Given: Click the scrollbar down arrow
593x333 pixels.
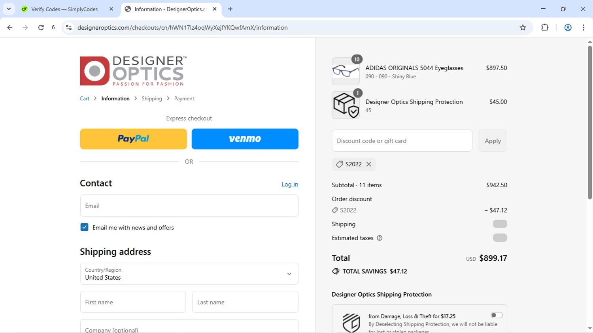Looking at the screenshot, I should (x=590, y=329).
